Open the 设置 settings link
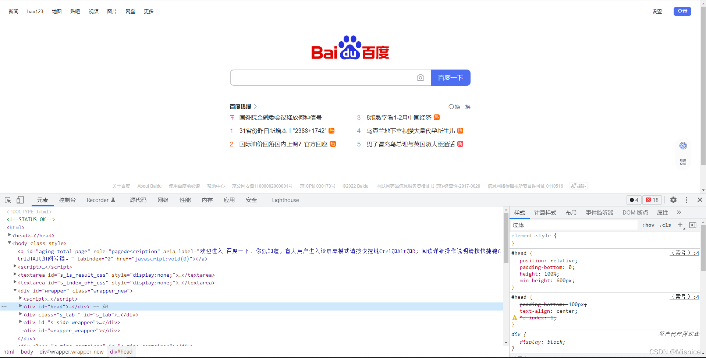 pos(657,11)
